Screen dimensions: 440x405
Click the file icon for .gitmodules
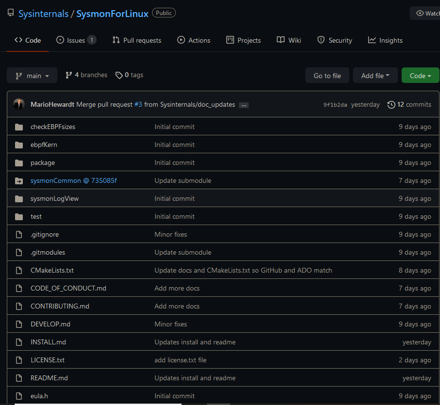click(x=19, y=252)
